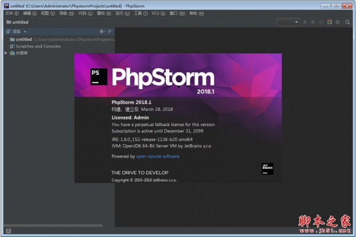Open the 视图 (V) menu
Image resolution: width=356 pixels, height=237 pixels.
click(48, 13)
